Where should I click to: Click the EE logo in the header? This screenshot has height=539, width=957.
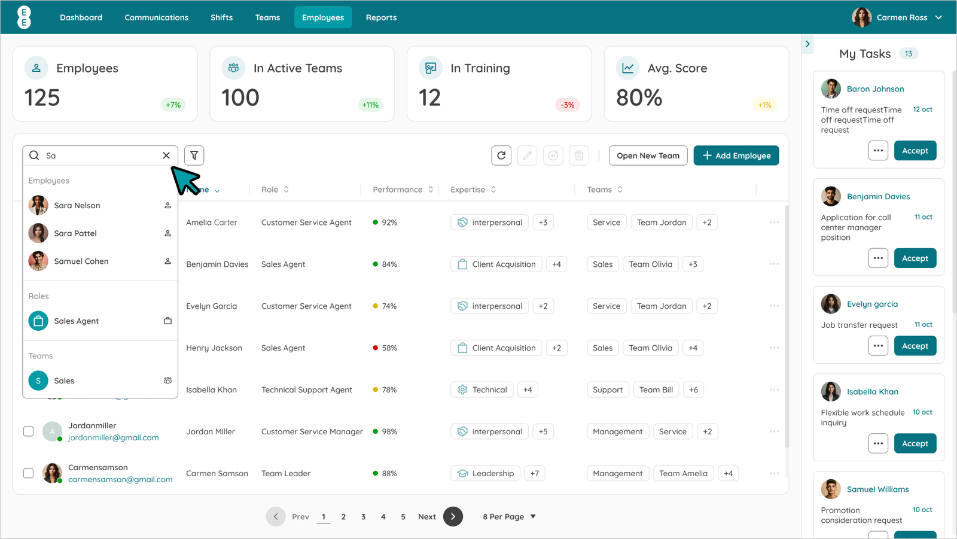[x=24, y=17]
